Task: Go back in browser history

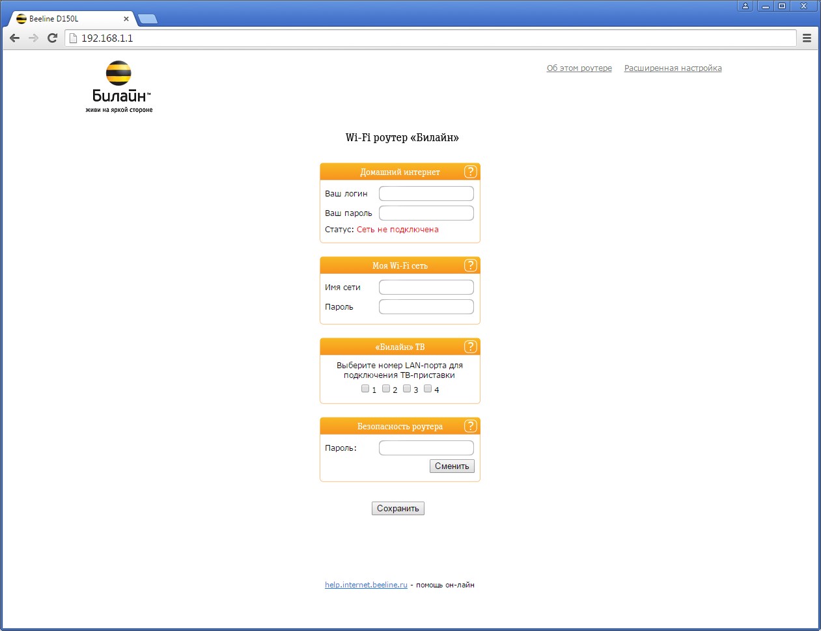Action: (15, 38)
